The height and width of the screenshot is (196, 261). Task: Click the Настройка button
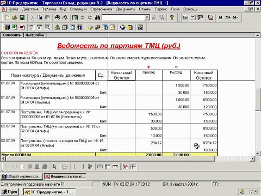35,35
